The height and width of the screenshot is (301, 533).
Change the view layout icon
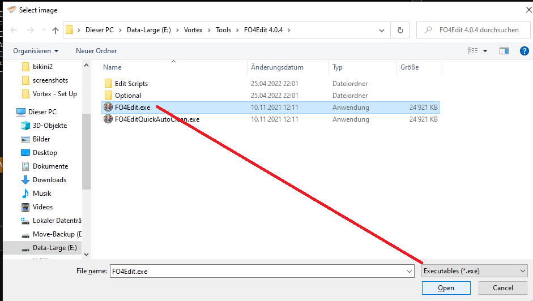(473, 51)
